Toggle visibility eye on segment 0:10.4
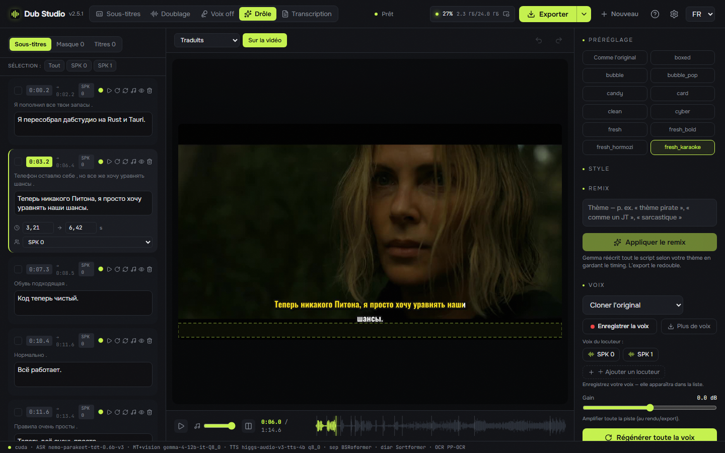 (141, 341)
